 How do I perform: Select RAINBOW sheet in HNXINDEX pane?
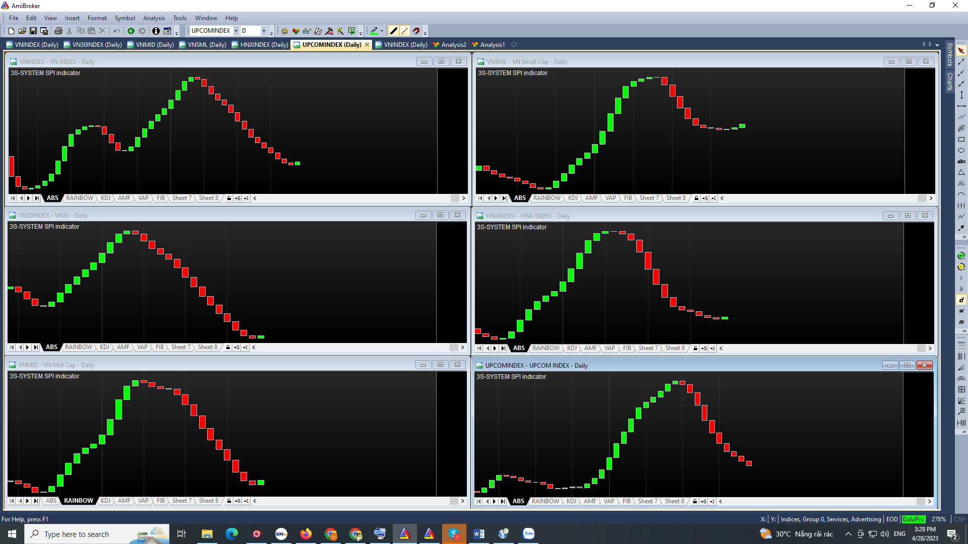tap(546, 349)
